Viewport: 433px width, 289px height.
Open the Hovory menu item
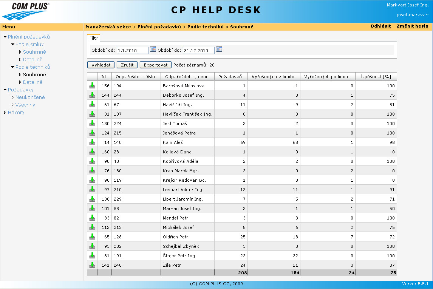[x=16, y=112]
